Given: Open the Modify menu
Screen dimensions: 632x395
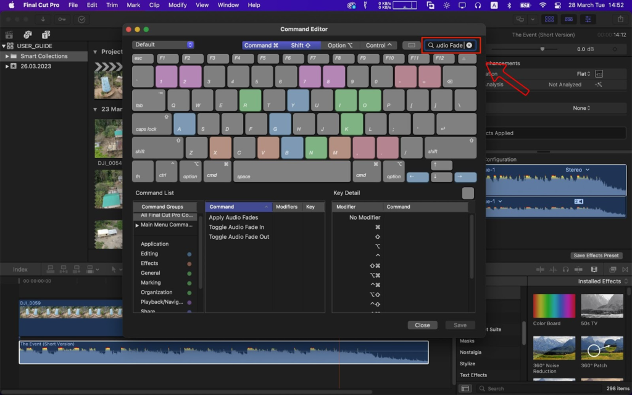Looking at the screenshot, I should click(177, 5).
